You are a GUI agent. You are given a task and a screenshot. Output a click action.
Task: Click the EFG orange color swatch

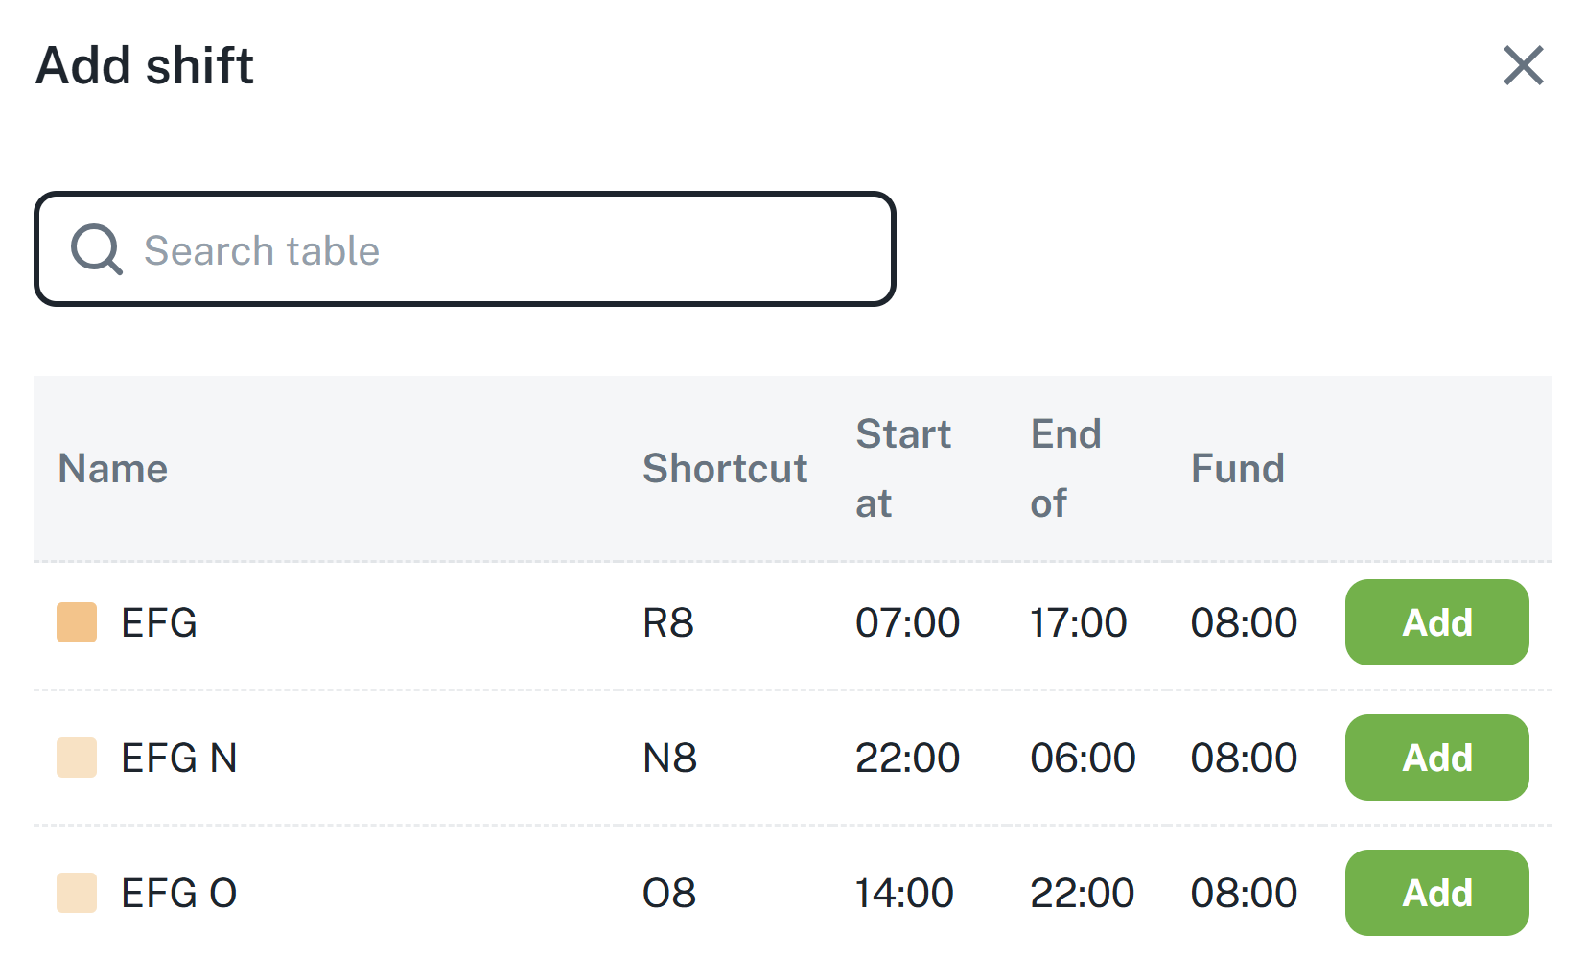pyautogui.click(x=77, y=622)
